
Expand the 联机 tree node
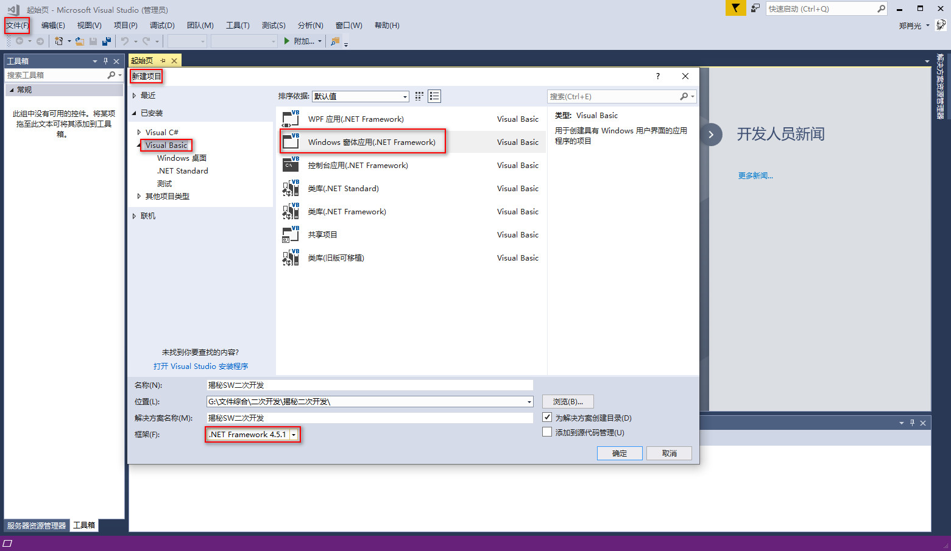[x=134, y=216]
